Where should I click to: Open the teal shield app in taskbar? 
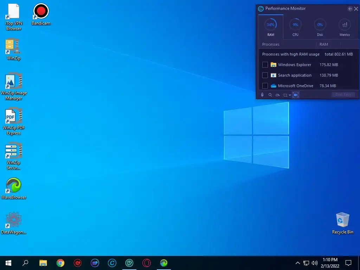tap(129, 263)
